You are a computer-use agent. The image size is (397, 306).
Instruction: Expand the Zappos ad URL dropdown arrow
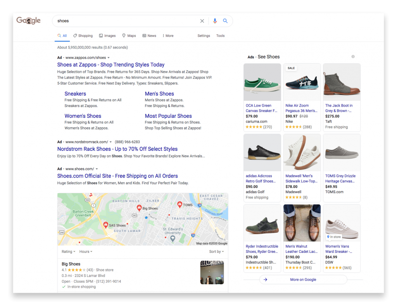tap(109, 58)
